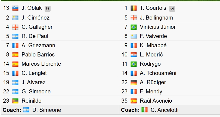Click shirt number 13 beside Oblak

pos(6,8)
